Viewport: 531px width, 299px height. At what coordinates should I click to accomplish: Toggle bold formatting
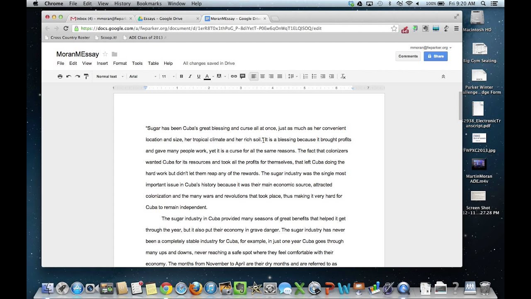coord(181,76)
